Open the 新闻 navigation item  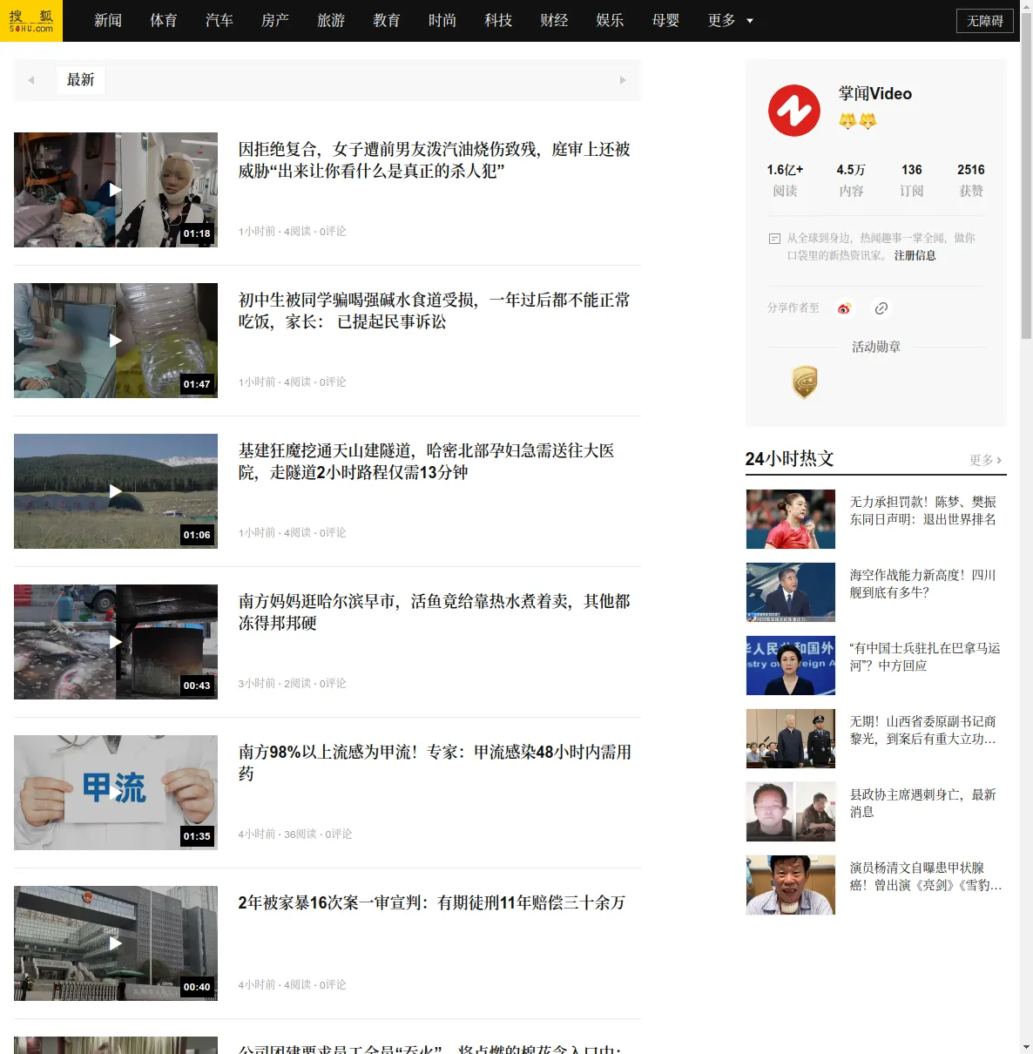tap(108, 20)
